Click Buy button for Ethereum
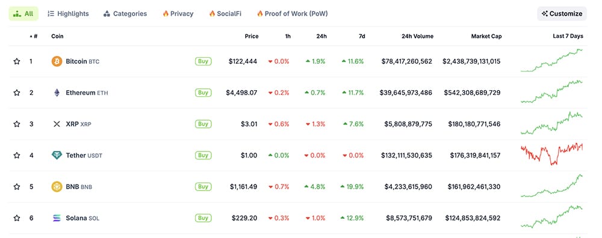Viewport: 602px width, 238px height. click(x=203, y=93)
